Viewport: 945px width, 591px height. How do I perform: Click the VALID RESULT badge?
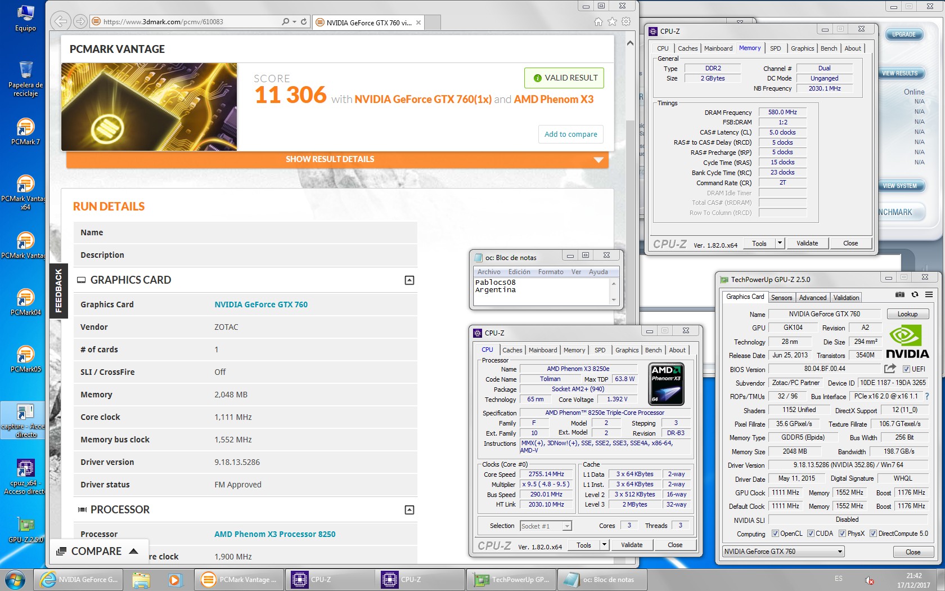pos(564,78)
